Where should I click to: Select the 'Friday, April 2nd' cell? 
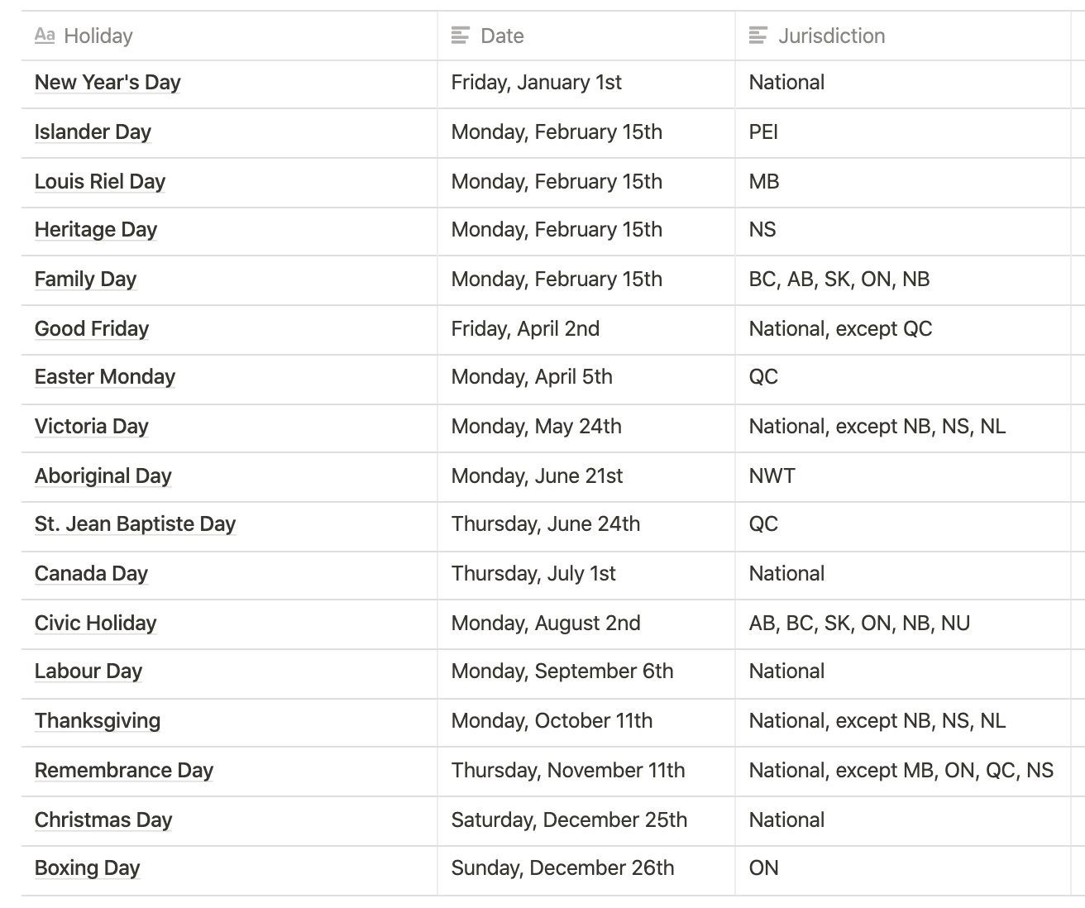tap(586, 329)
